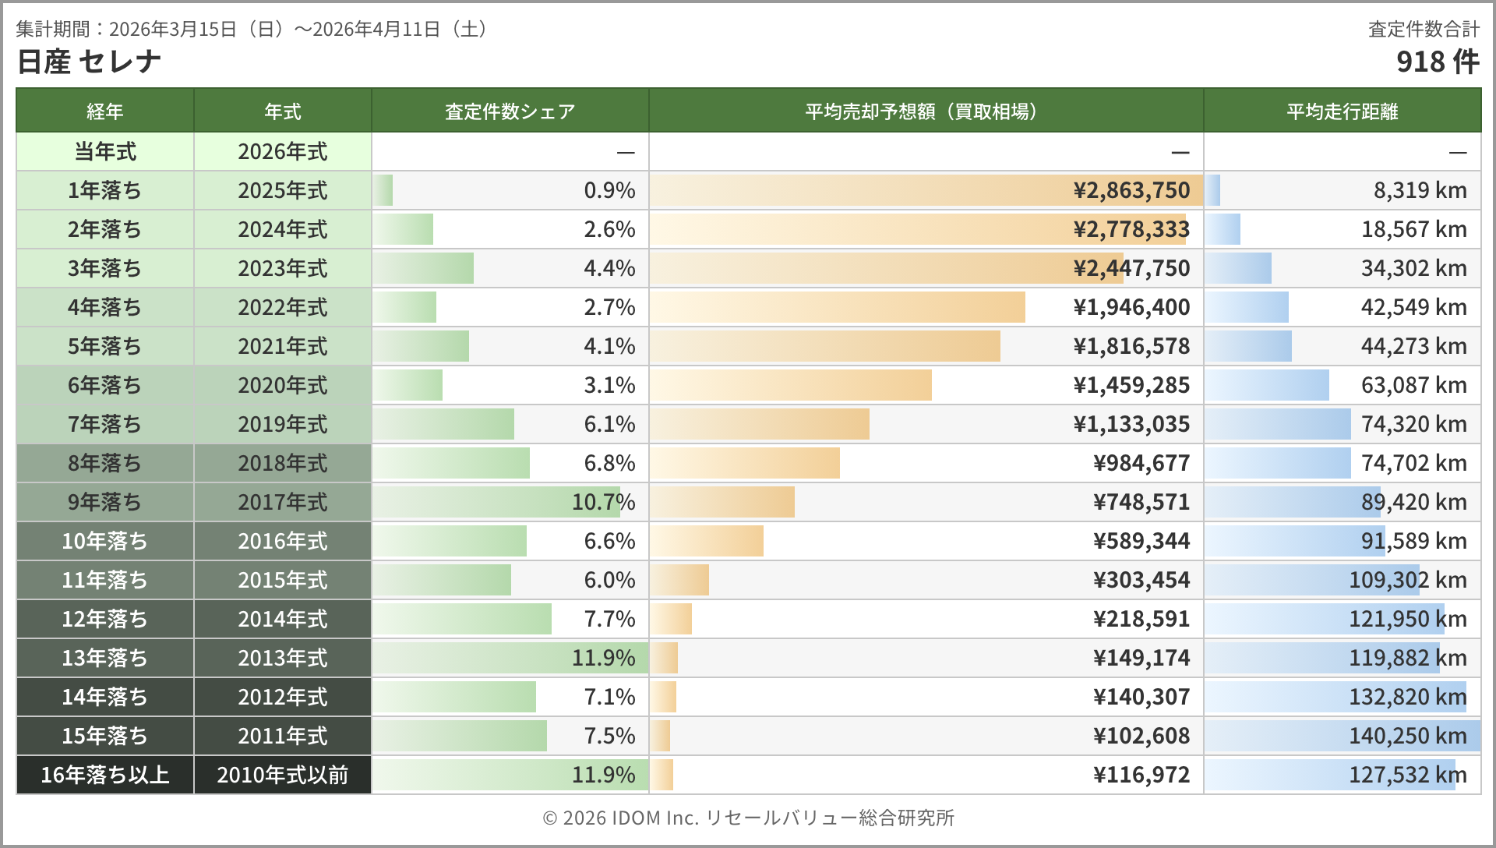This screenshot has width=1496, height=848.
Task: Click the 経年 column header
Action: pos(105,111)
